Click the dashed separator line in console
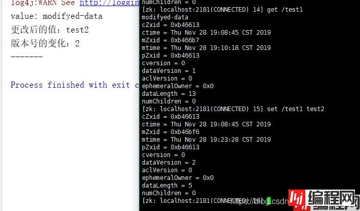This screenshot has width=360, height=211. pyautogui.click(x=27, y=56)
